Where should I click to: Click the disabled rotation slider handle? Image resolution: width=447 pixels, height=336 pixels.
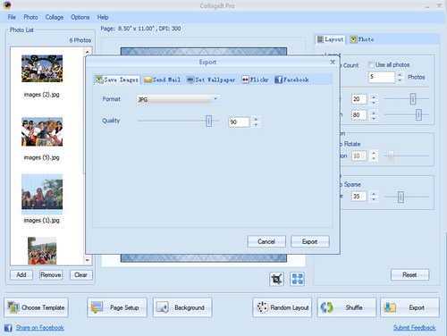tap(391, 155)
